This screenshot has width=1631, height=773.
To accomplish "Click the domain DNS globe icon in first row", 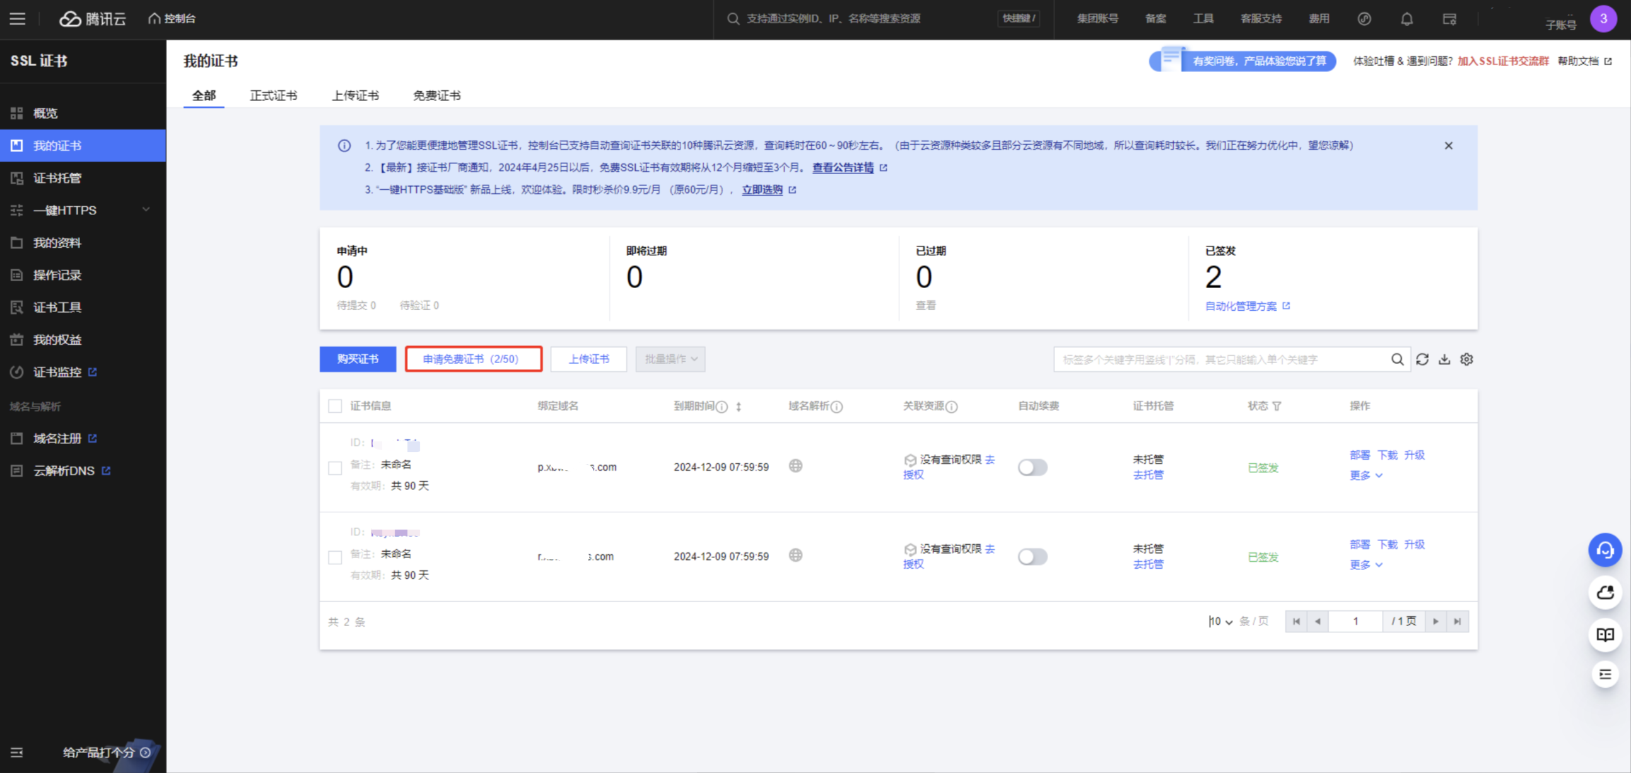I will [795, 466].
